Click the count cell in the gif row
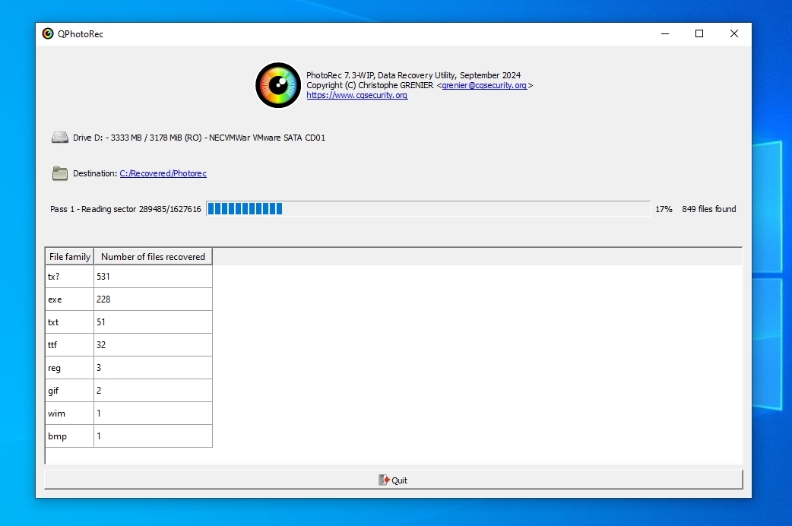The height and width of the screenshot is (526, 792). [x=153, y=391]
